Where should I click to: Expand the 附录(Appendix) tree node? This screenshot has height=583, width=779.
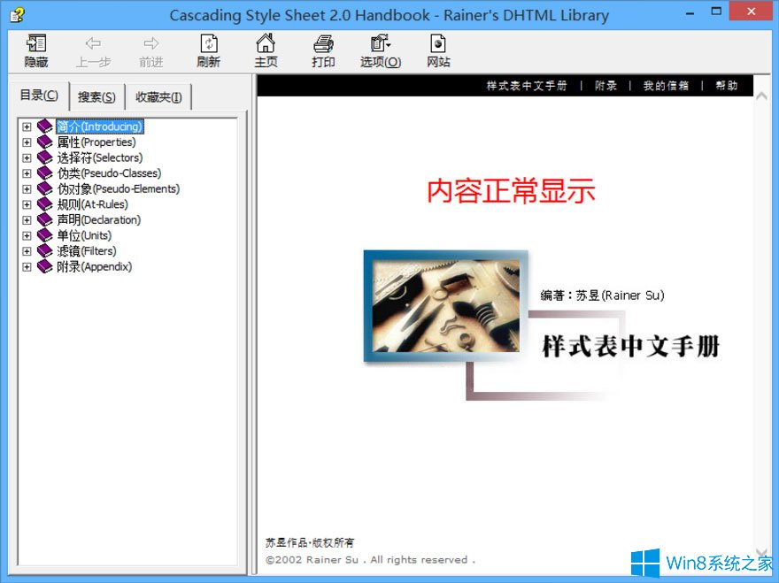[27, 267]
